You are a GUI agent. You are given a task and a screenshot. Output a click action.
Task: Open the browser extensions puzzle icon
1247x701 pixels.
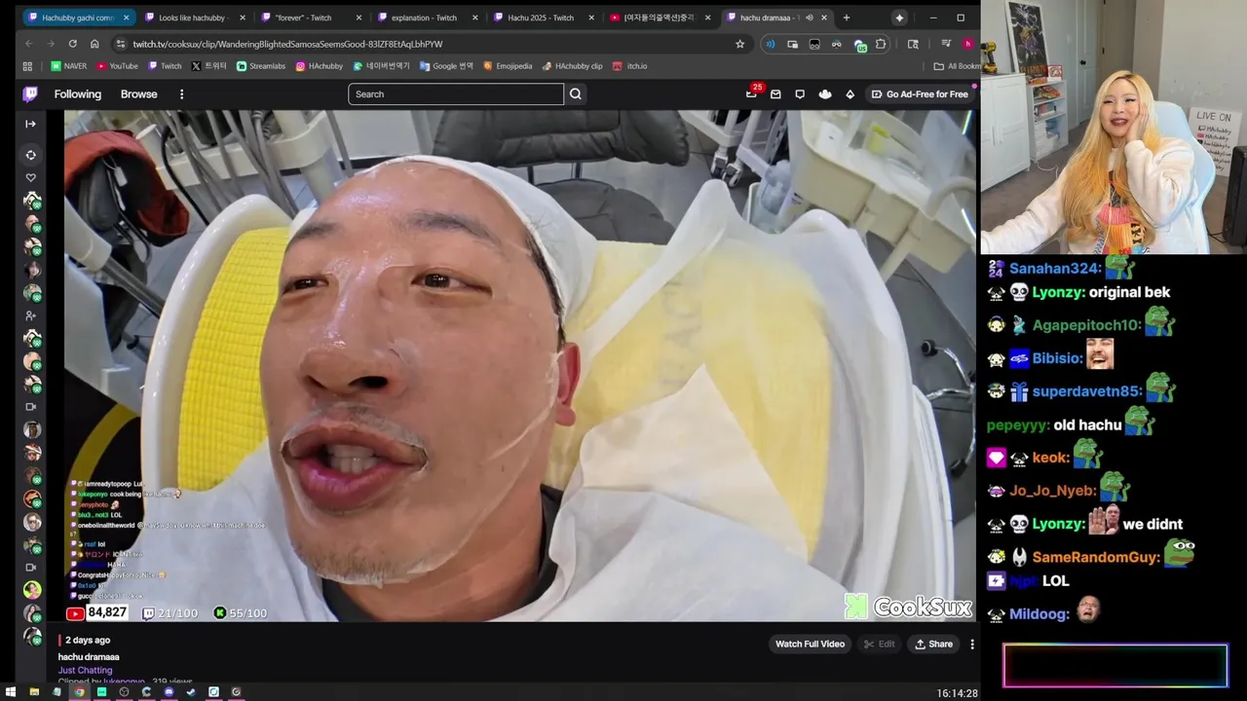point(881,44)
